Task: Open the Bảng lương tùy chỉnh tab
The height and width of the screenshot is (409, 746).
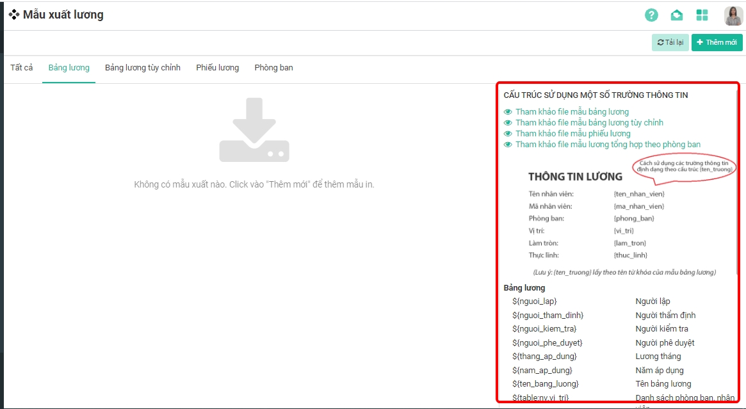Action: pyautogui.click(x=143, y=68)
